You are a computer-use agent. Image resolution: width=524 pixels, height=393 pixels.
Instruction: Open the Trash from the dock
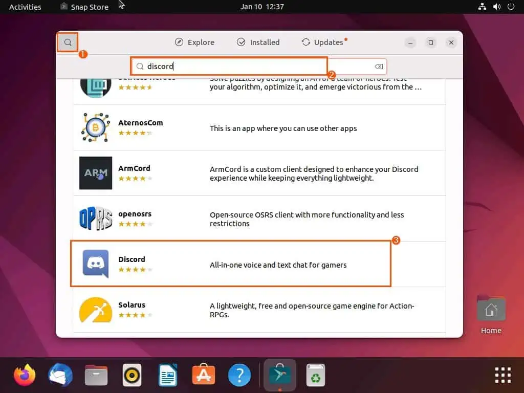pyautogui.click(x=315, y=375)
